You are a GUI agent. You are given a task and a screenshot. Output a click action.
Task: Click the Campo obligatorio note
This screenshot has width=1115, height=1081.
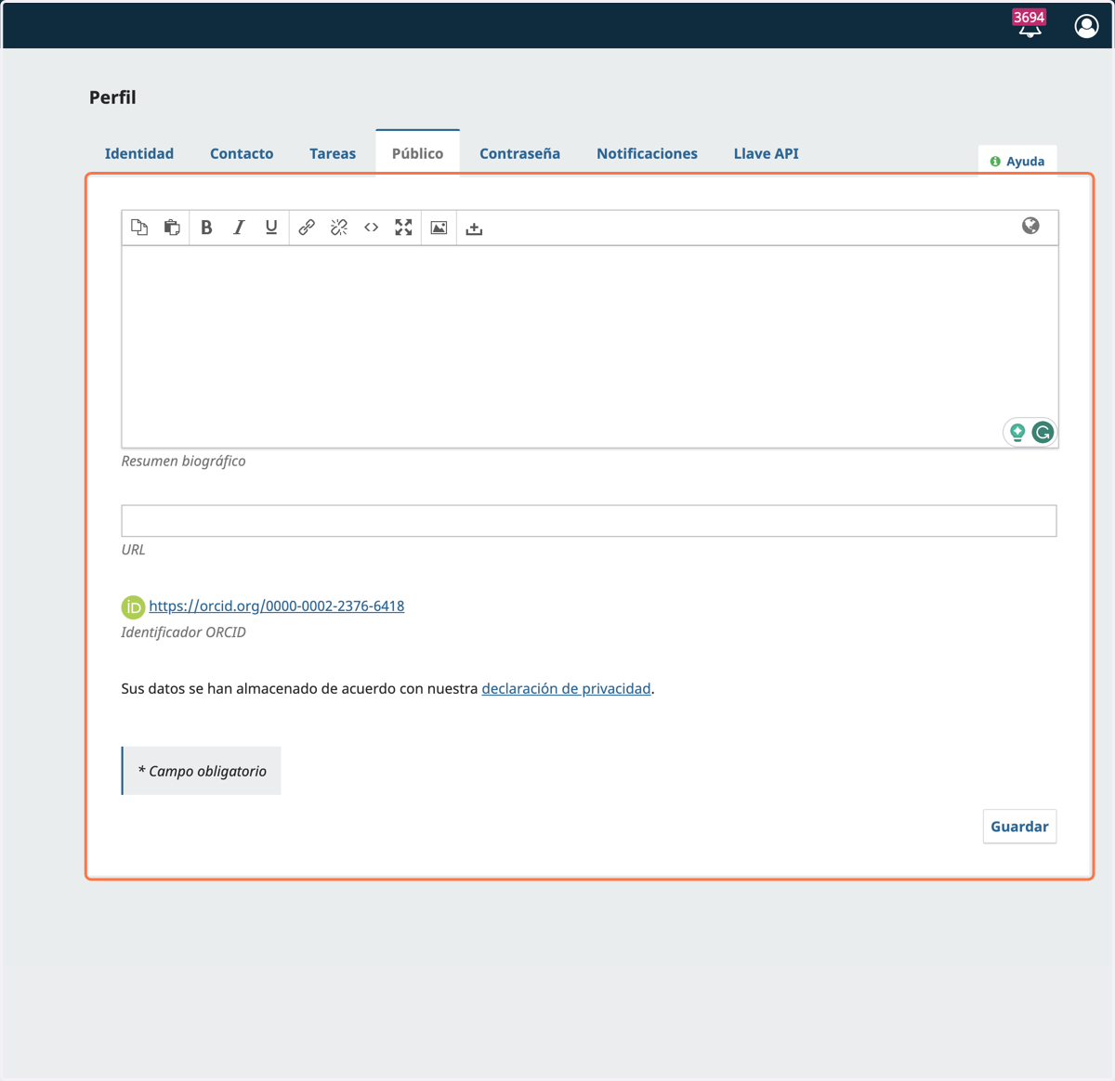tap(202, 771)
